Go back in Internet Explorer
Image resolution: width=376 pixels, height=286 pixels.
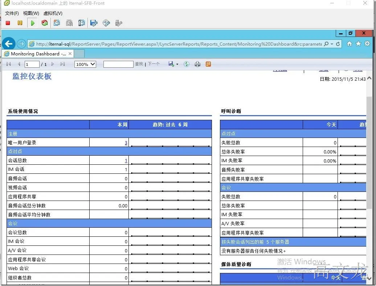click(9, 44)
